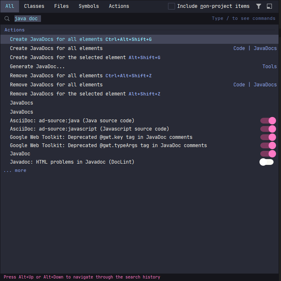Image resolution: width=281 pixels, height=281 pixels.
Task: Select Create JavaDocs for the selected element
Action: pyautogui.click(x=139, y=57)
